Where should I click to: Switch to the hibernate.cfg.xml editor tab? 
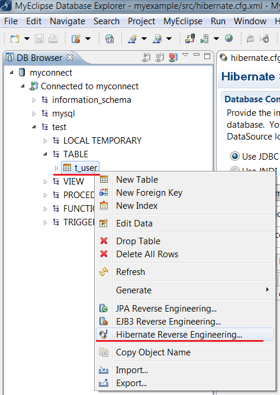(x=249, y=58)
